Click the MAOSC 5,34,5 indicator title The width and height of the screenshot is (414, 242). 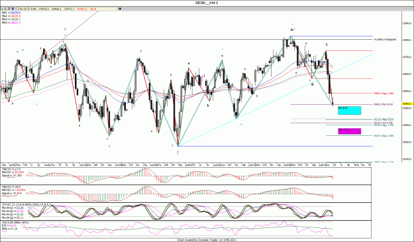[11, 187]
